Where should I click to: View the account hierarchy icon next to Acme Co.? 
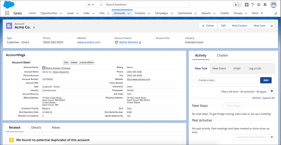coord(34,27)
